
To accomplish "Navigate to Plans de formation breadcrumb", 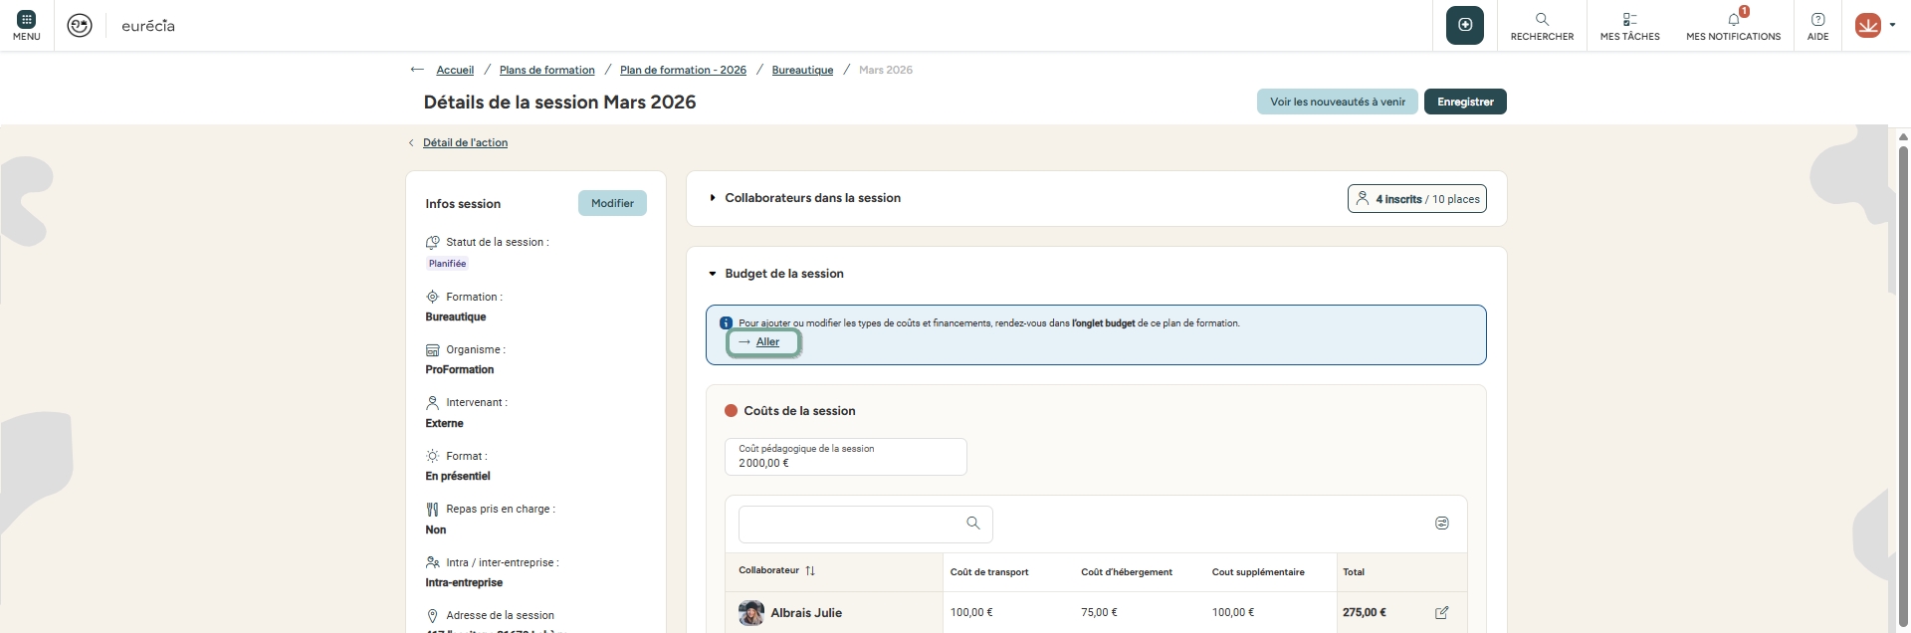I will [546, 70].
